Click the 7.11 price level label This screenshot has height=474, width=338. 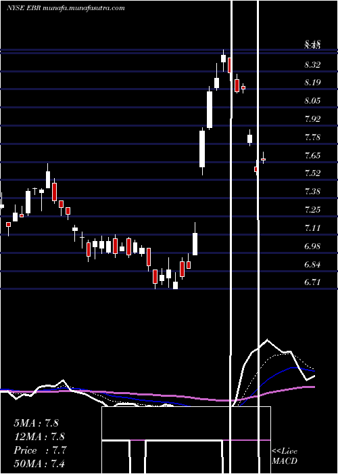click(x=312, y=228)
